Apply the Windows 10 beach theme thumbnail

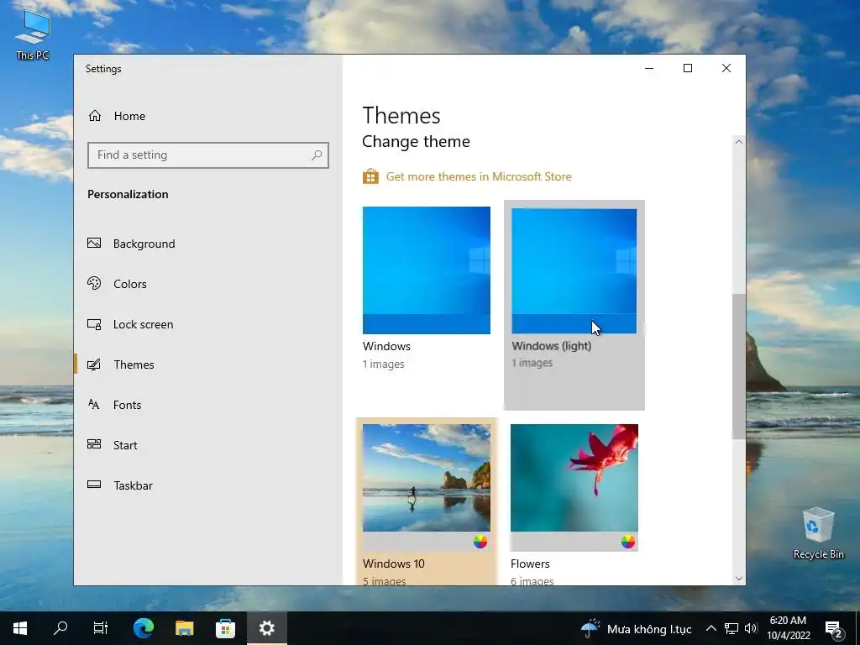[426, 478]
